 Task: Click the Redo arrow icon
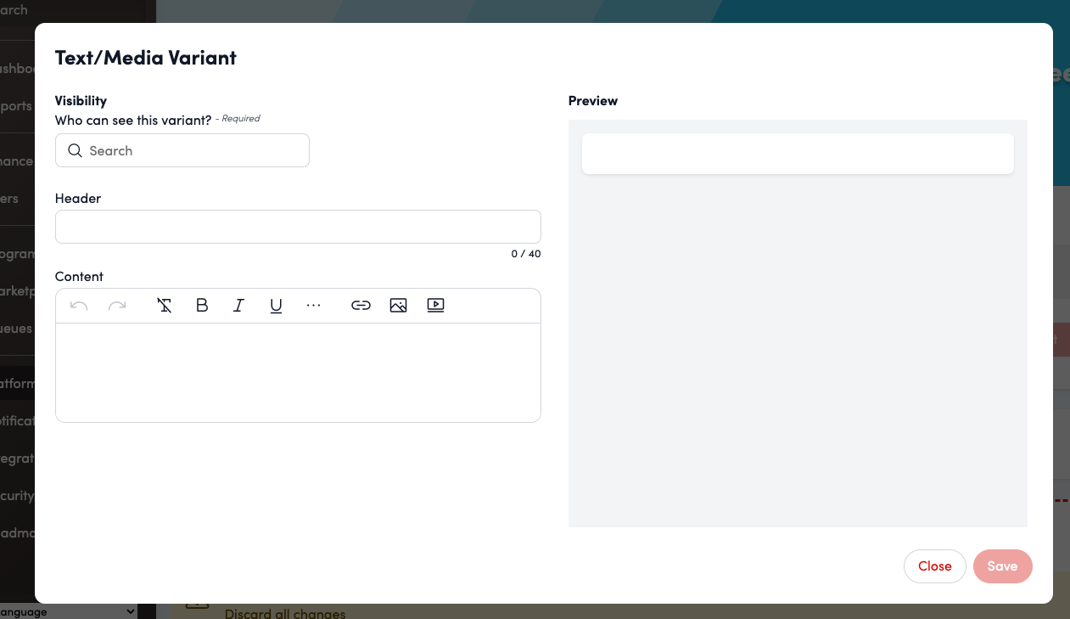tap(117, 306)
